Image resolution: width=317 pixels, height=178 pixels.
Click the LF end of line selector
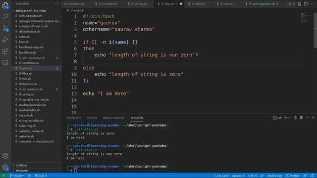pyautogui.click(x=262, y=176)
